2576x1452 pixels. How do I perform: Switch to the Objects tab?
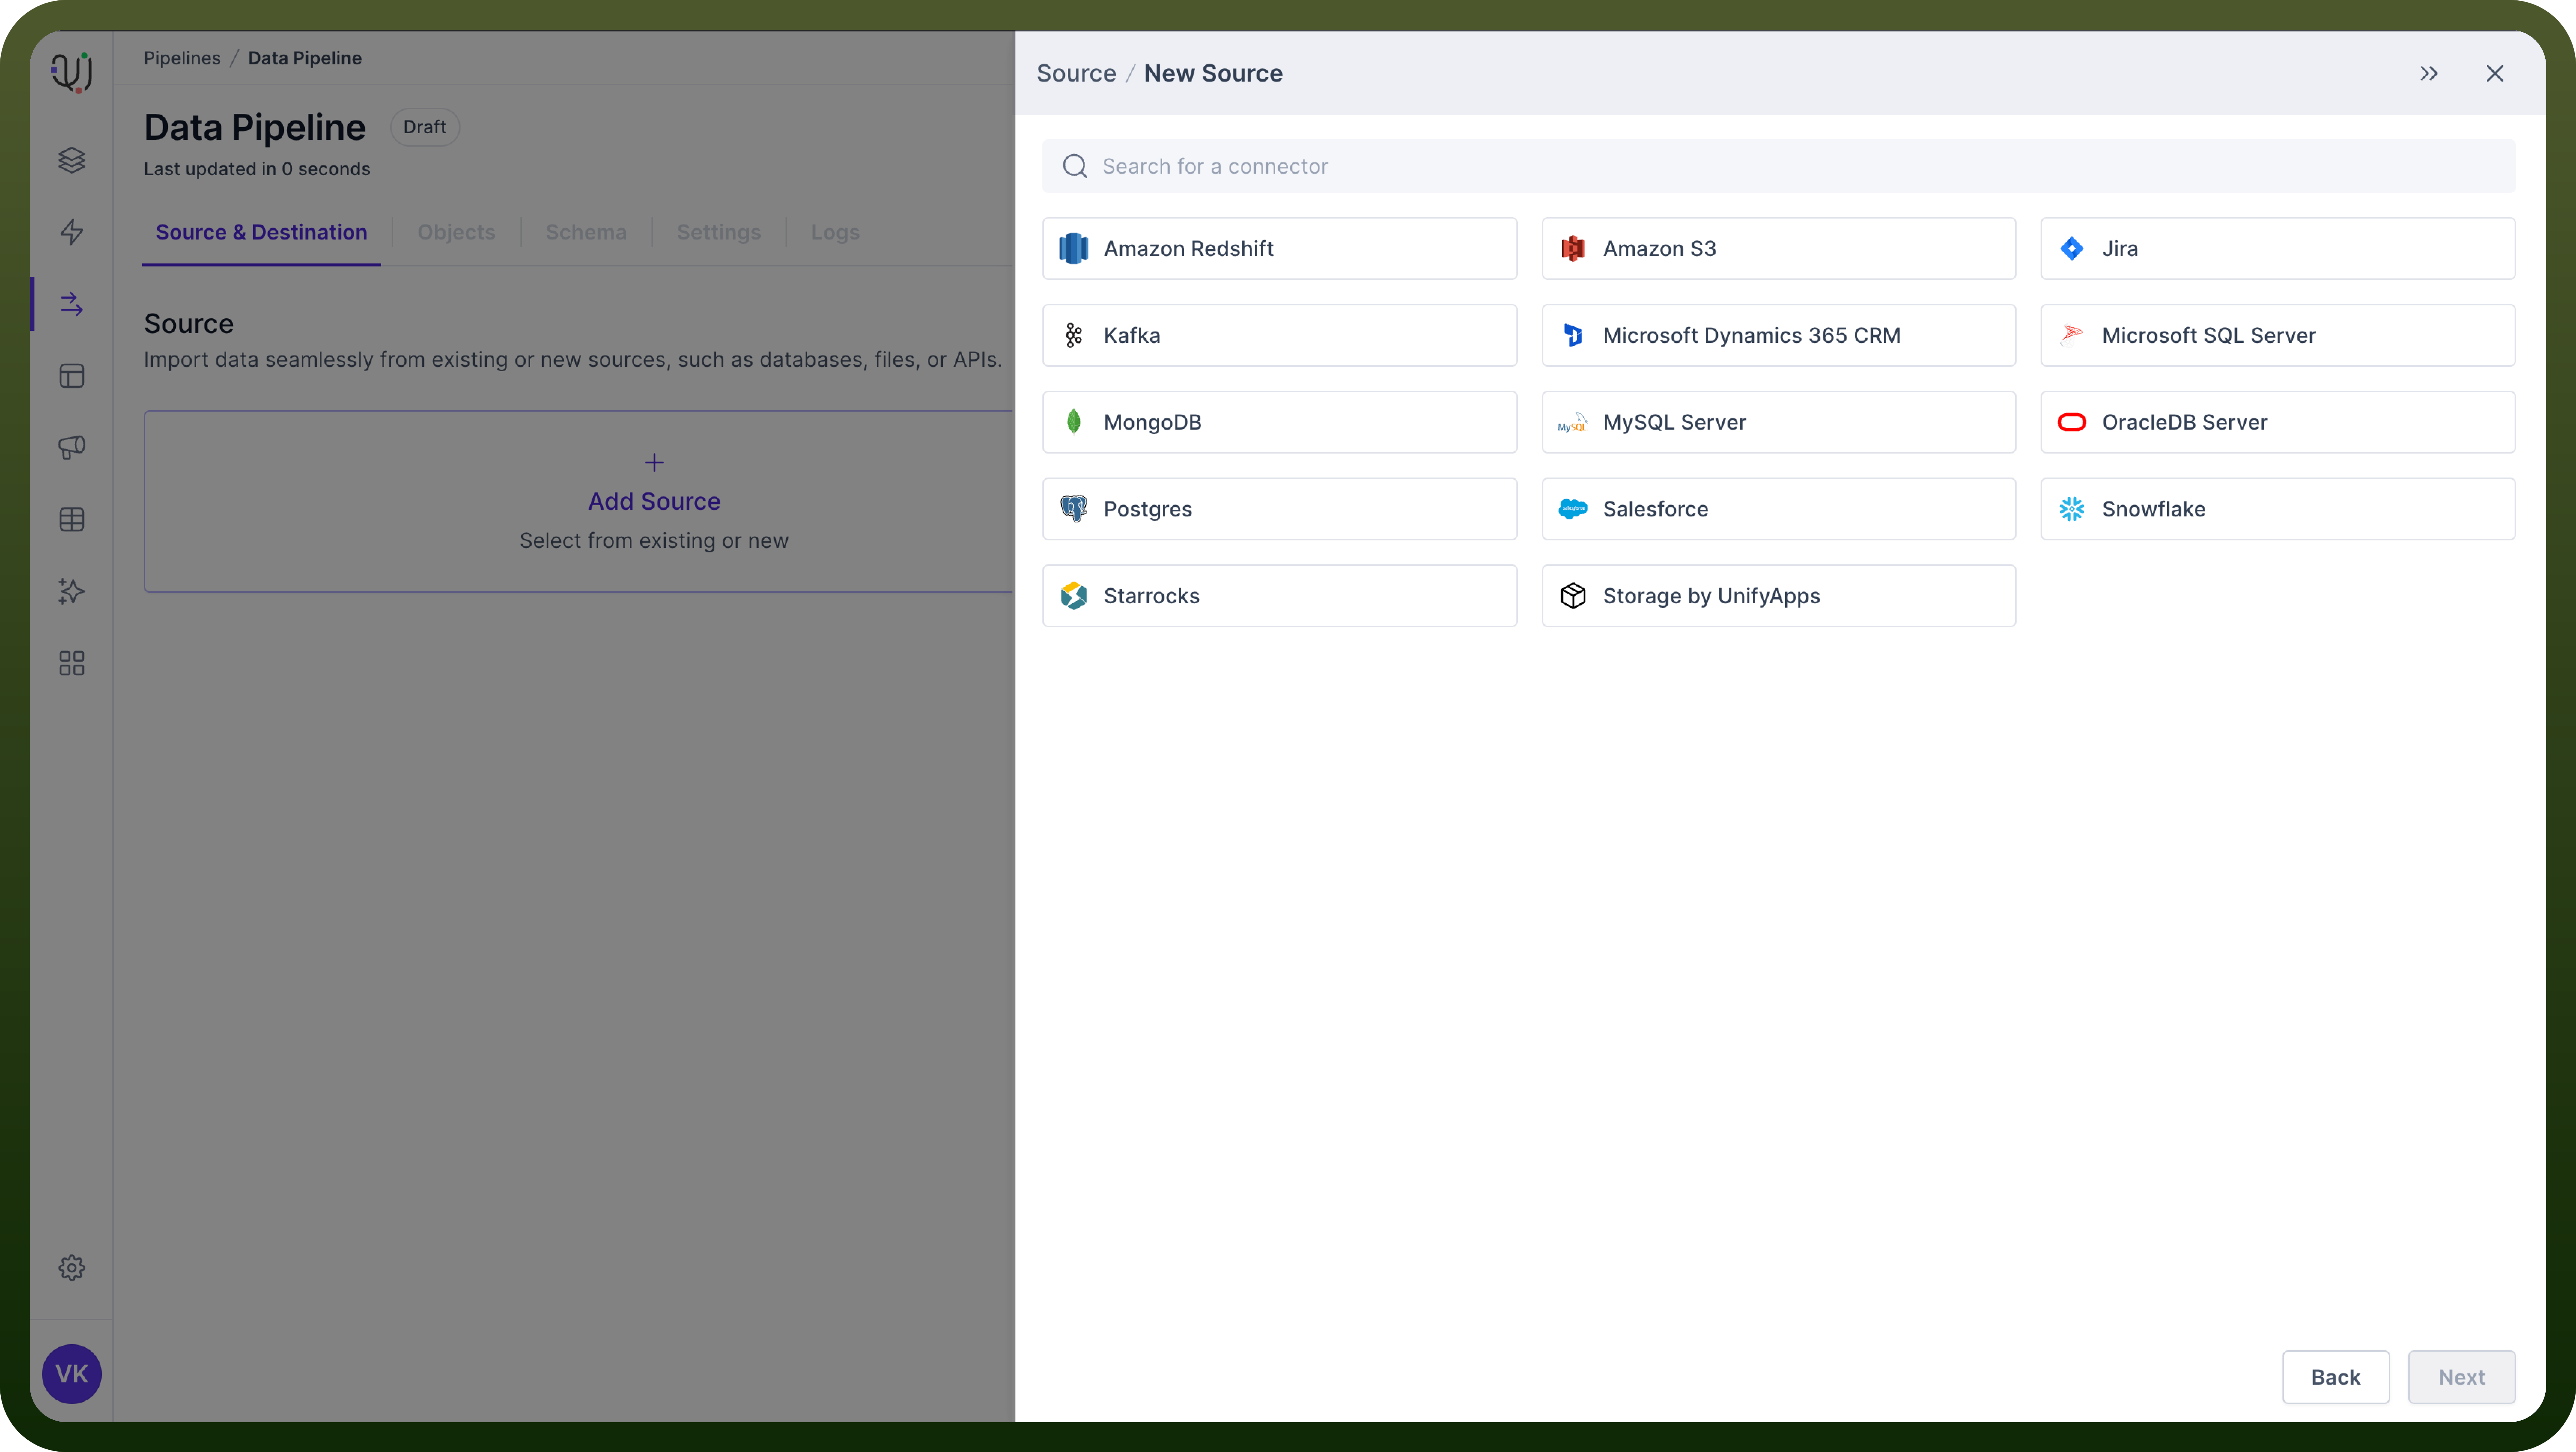[x=456, y=232]
